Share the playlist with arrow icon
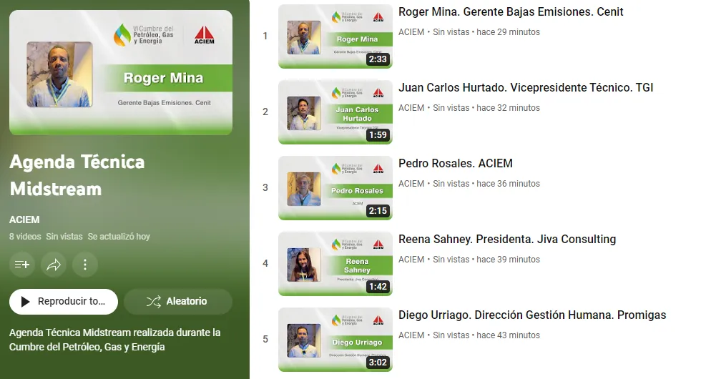The height and width of the screenshot is (379, 706). pos(54,265)
